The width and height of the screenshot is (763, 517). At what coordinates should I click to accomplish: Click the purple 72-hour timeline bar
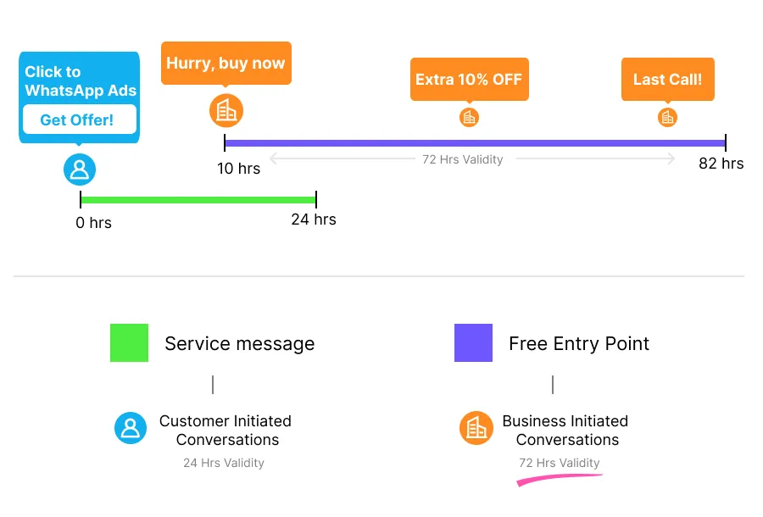point(475,143)
